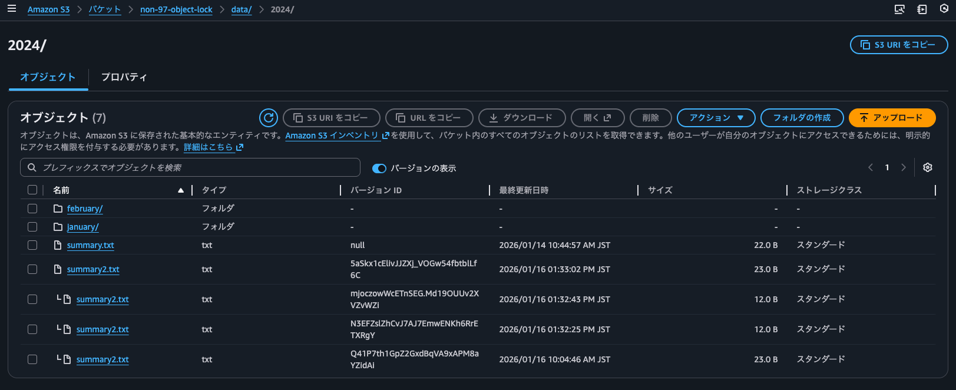This screenshot has height=390, width=956.
Task: Go to next page arrow
Action: coord(904,167)
